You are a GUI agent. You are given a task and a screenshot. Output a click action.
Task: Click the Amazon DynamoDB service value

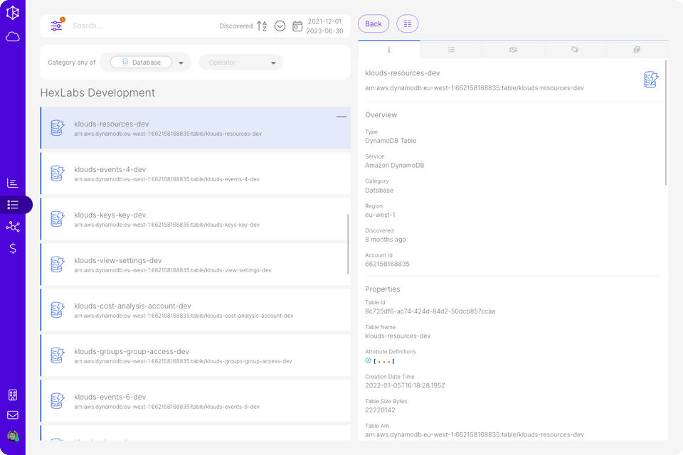(x=395, y=166)
